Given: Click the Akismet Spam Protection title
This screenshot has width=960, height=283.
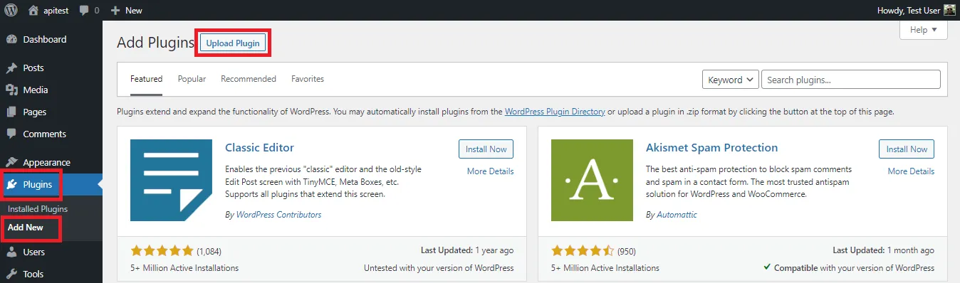Looking at the screenshot, I should pyautogui.click(x=711, y=148).
